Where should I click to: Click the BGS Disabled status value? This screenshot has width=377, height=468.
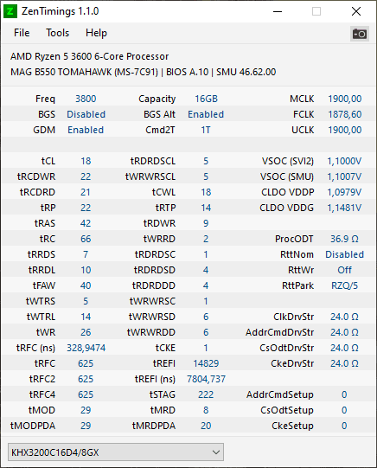[x=86, y=114]
